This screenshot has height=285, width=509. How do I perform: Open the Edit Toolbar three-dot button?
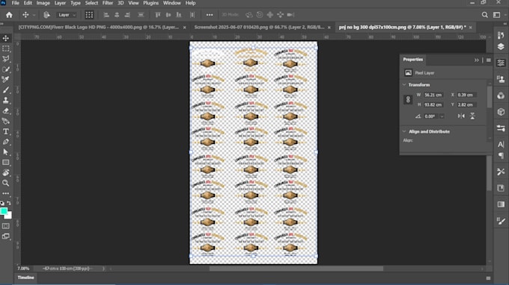click(6, 193)
